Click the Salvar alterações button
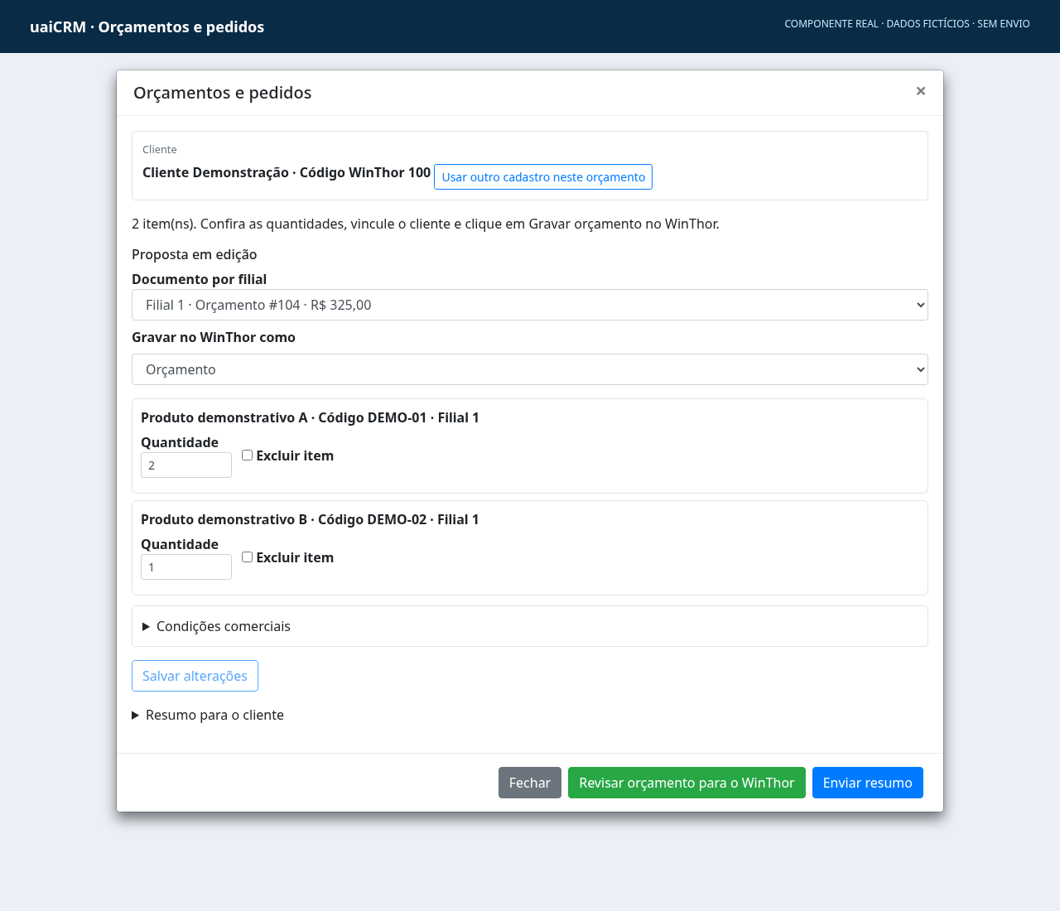 (x=195, y=676)
